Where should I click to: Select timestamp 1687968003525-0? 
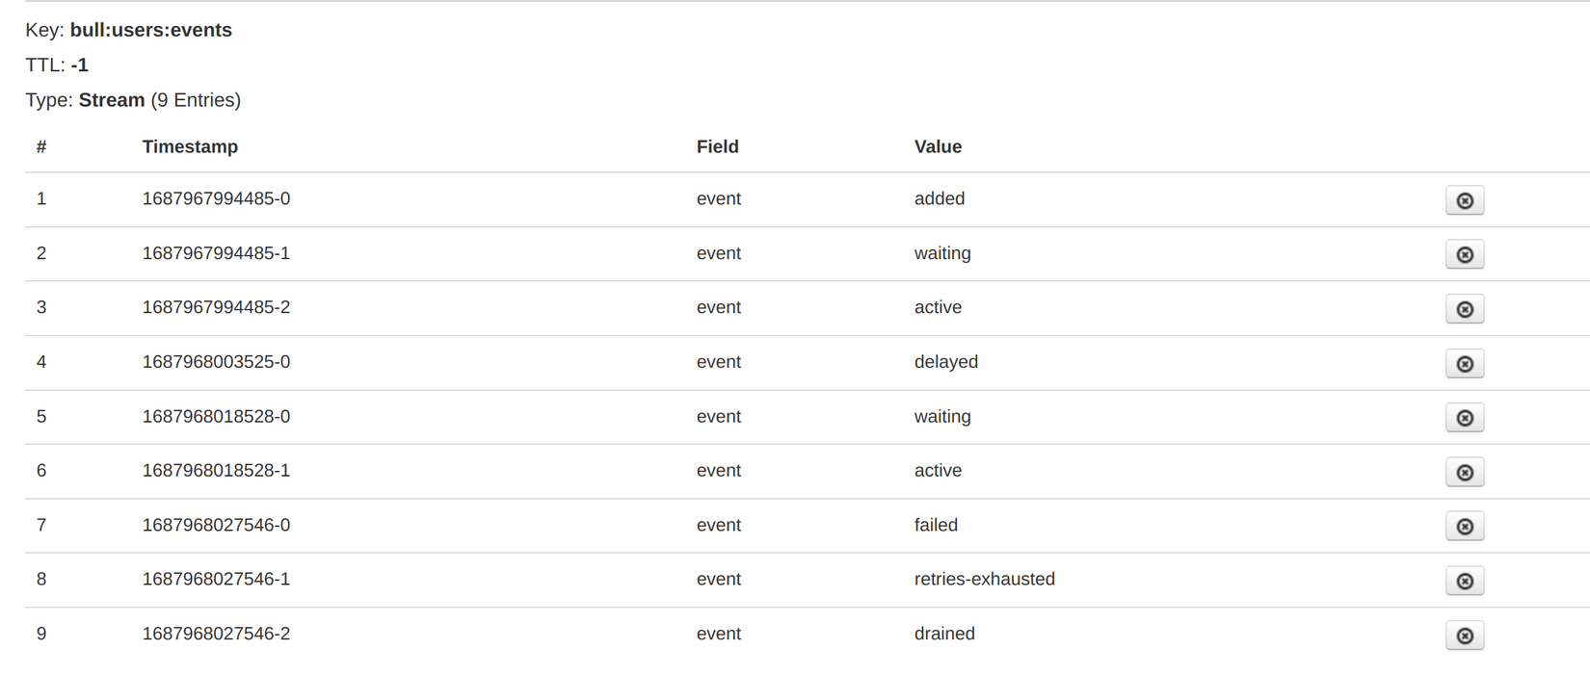[x=216, y=362]
